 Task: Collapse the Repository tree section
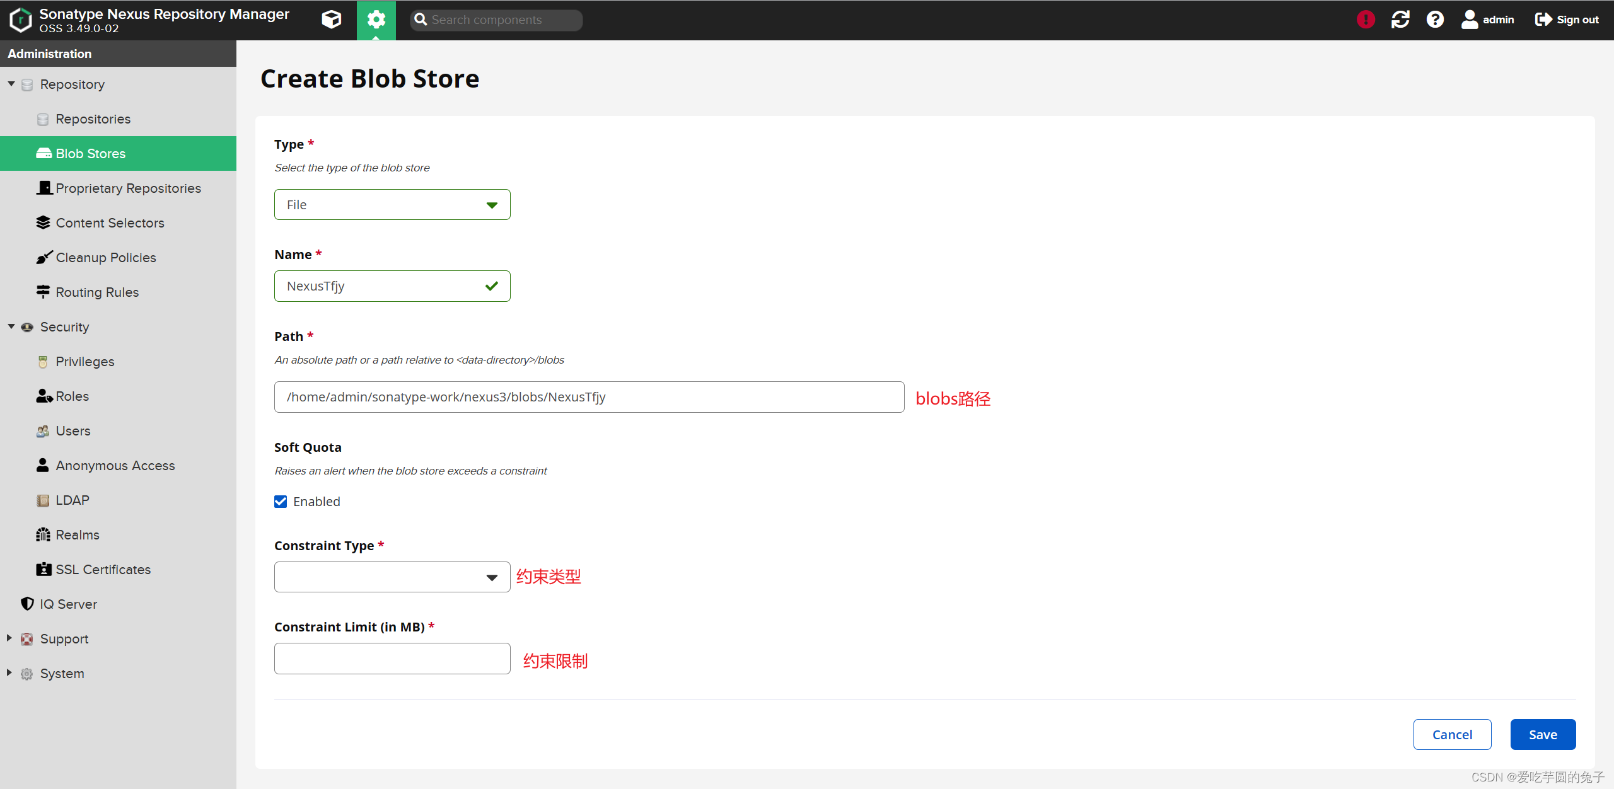11,84
